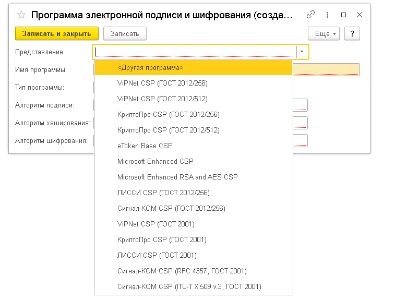Viewport: 395px width, 300px height.
Task: Click the Записать и закрыть button
Action: point(57,33)
